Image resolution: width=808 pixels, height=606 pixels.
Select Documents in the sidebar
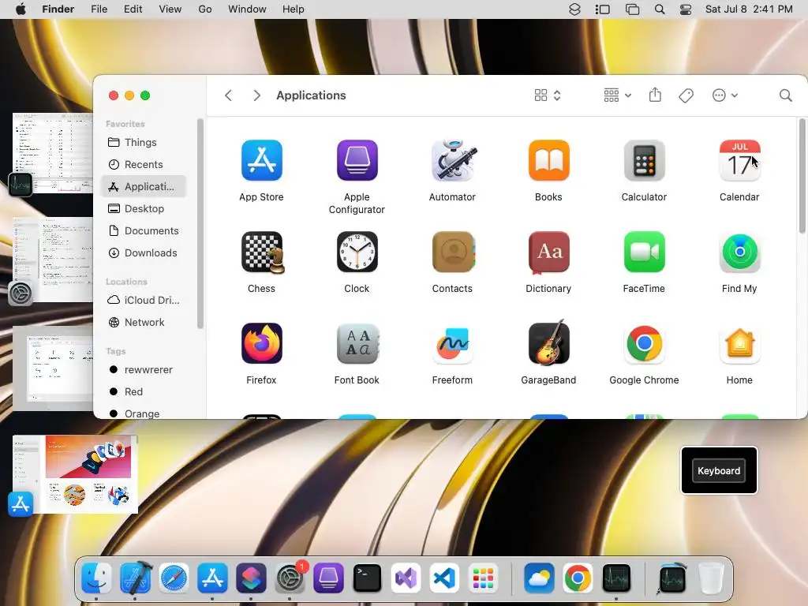pyautogui.click(x=144, y=231)
